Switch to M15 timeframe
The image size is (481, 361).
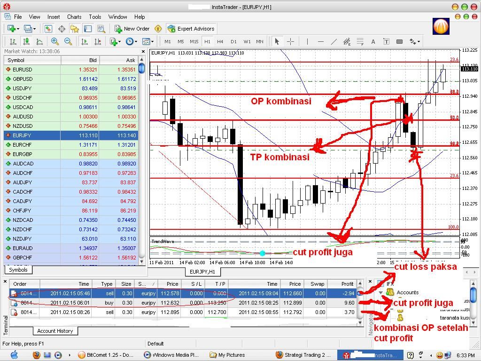[x=194, y=41]
